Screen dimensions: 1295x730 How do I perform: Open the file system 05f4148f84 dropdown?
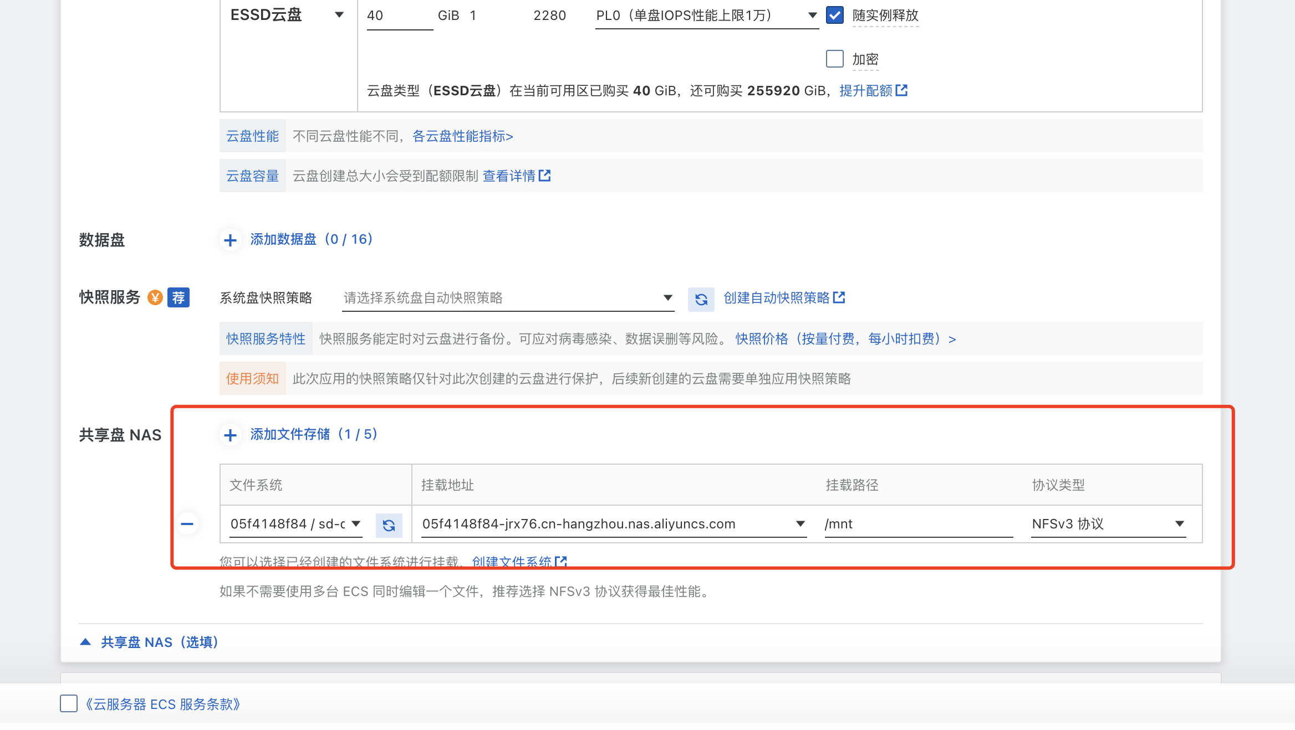coord(296,524)
